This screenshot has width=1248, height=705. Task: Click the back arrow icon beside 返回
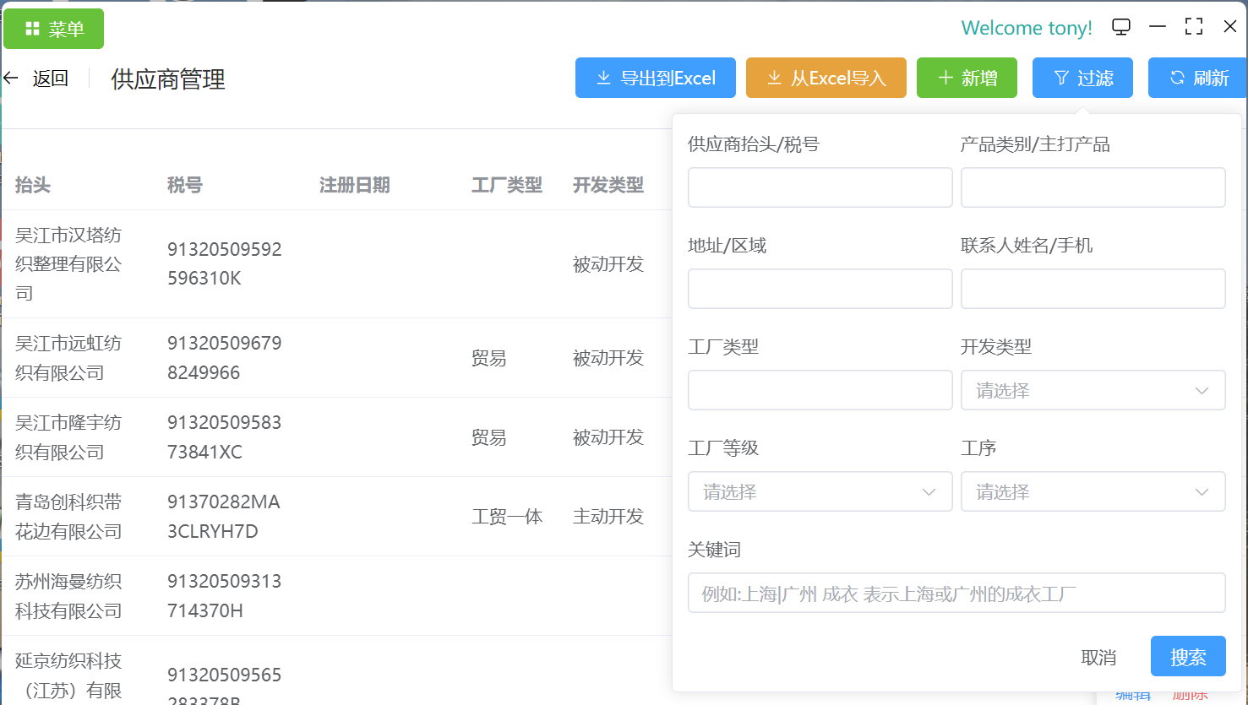[11, 79]
